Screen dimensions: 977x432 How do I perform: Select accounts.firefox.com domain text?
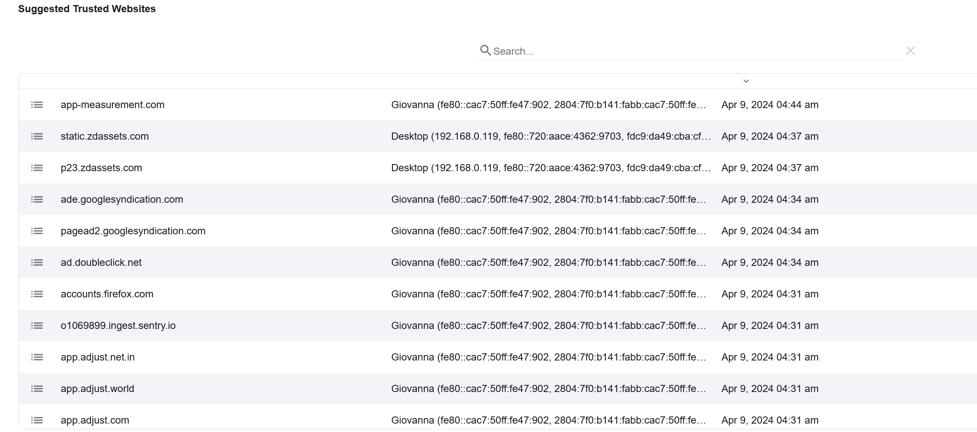[107, 294]
